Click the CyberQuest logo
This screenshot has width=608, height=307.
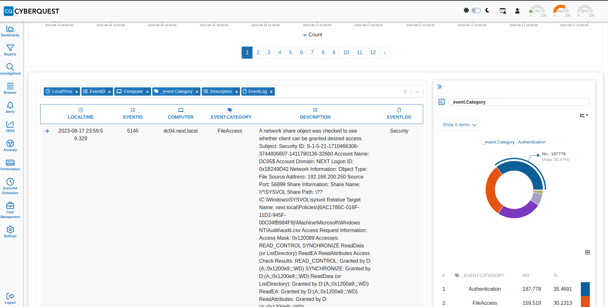(x=32, y=11)
